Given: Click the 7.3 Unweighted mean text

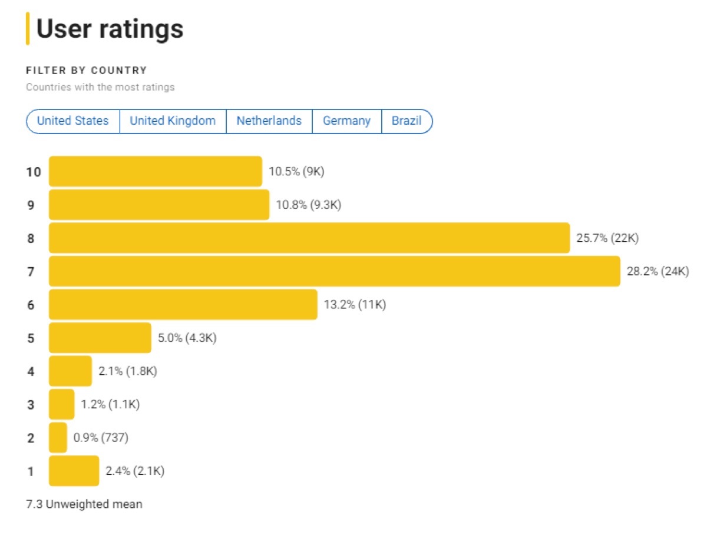Looking at the screenshot, I should [x=84, y=504].
